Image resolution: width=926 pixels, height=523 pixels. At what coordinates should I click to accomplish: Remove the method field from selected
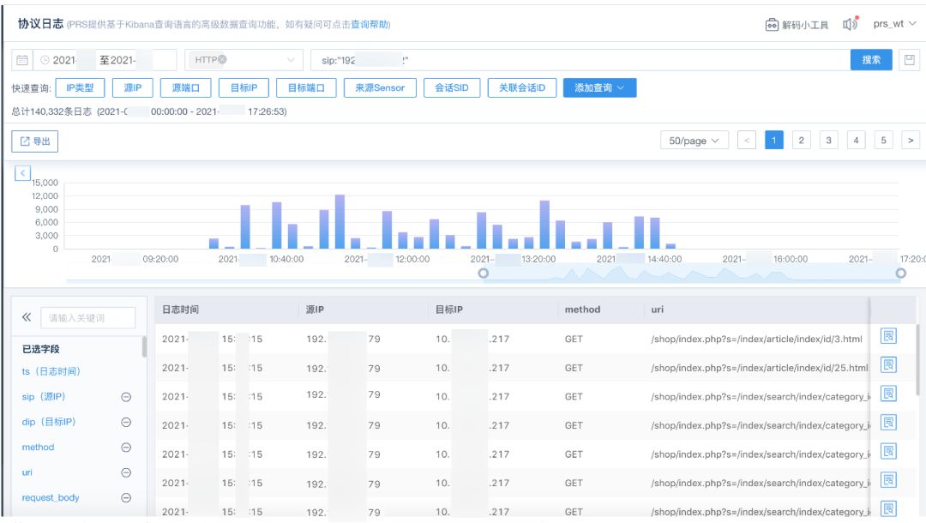126,448
